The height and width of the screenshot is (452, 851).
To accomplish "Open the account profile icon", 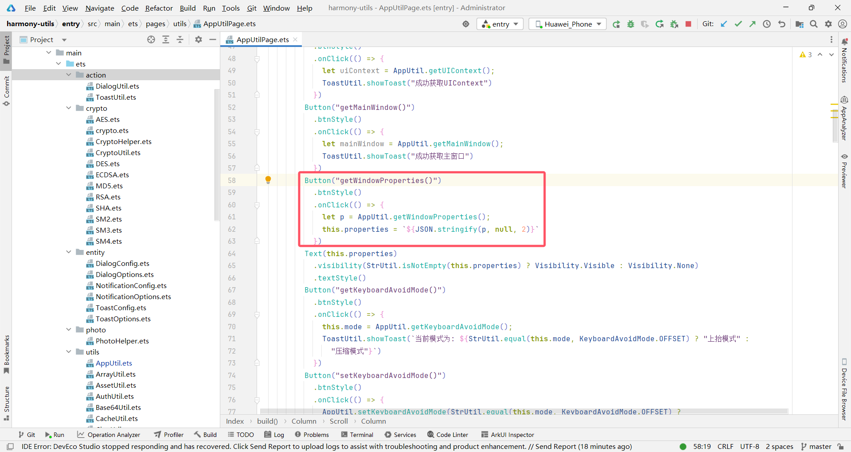I will (843, 24).
